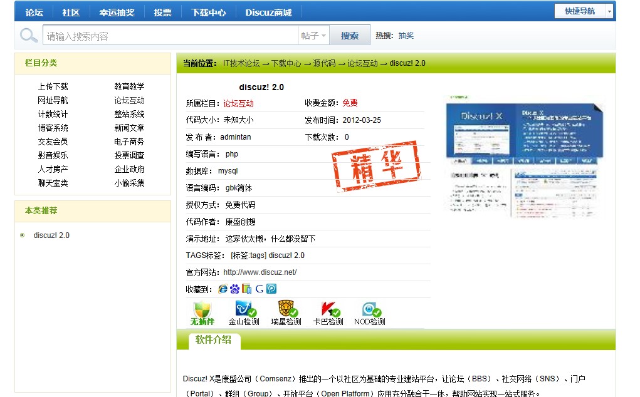
Task: Click the books bookmark icon
Action: [x=246, y=289]
